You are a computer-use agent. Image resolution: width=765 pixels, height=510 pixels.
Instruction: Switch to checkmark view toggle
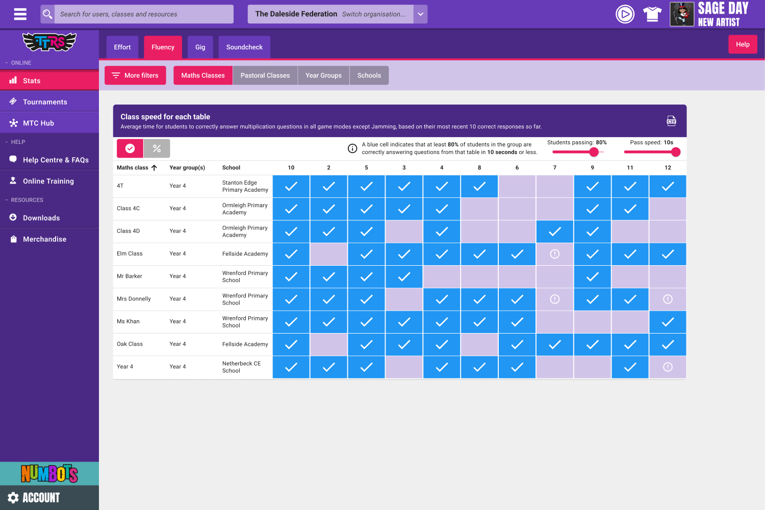[130, 148]
